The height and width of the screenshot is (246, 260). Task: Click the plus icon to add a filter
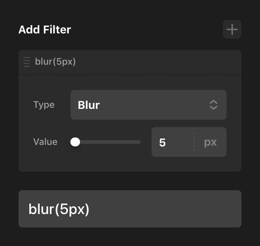point(232,29)
